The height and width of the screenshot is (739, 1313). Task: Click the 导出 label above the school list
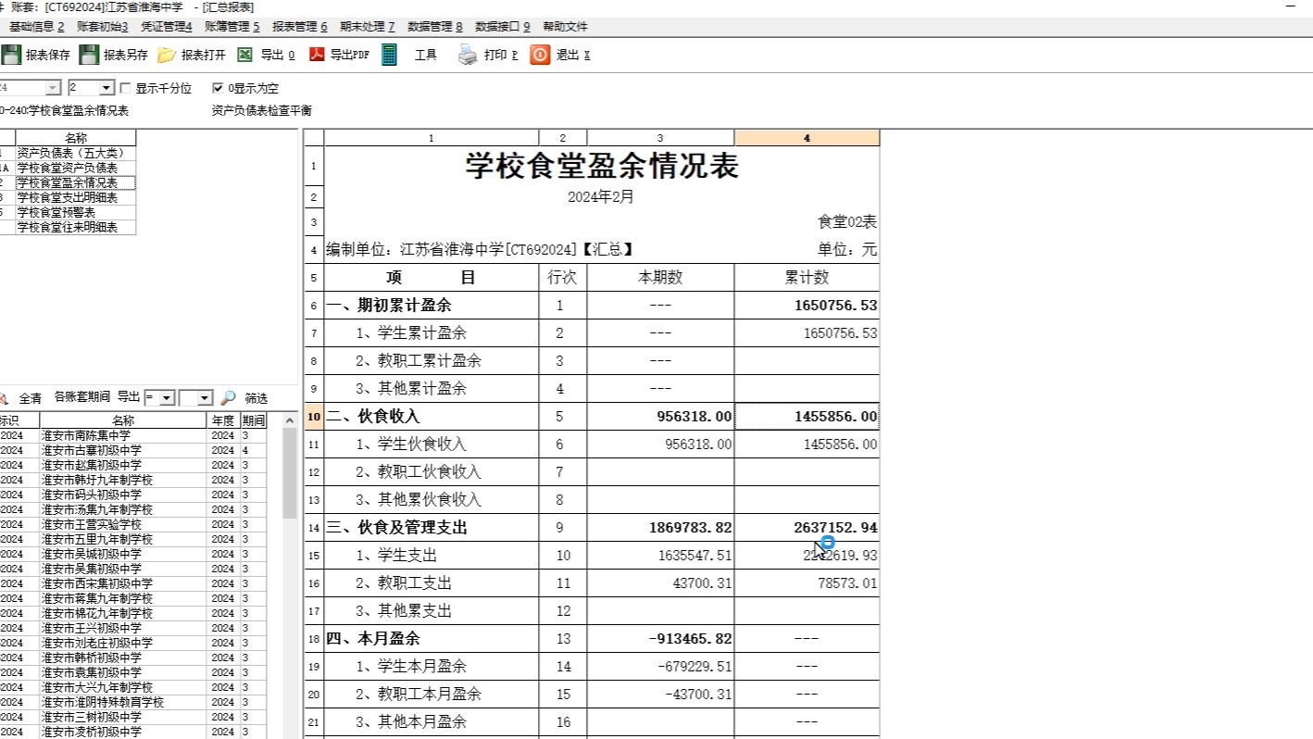click(x=129, y=396)
